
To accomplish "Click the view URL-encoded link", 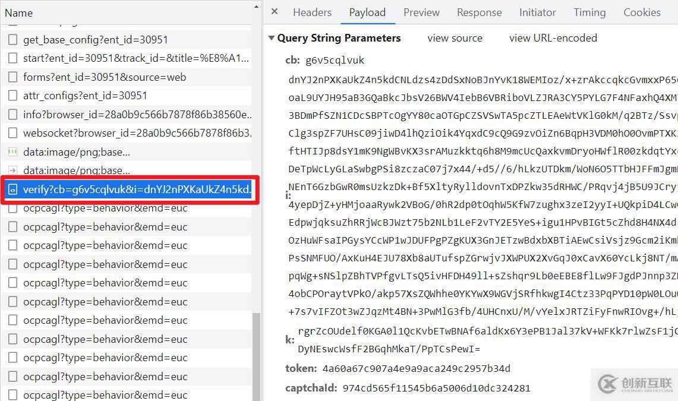I will coord(553,38).
